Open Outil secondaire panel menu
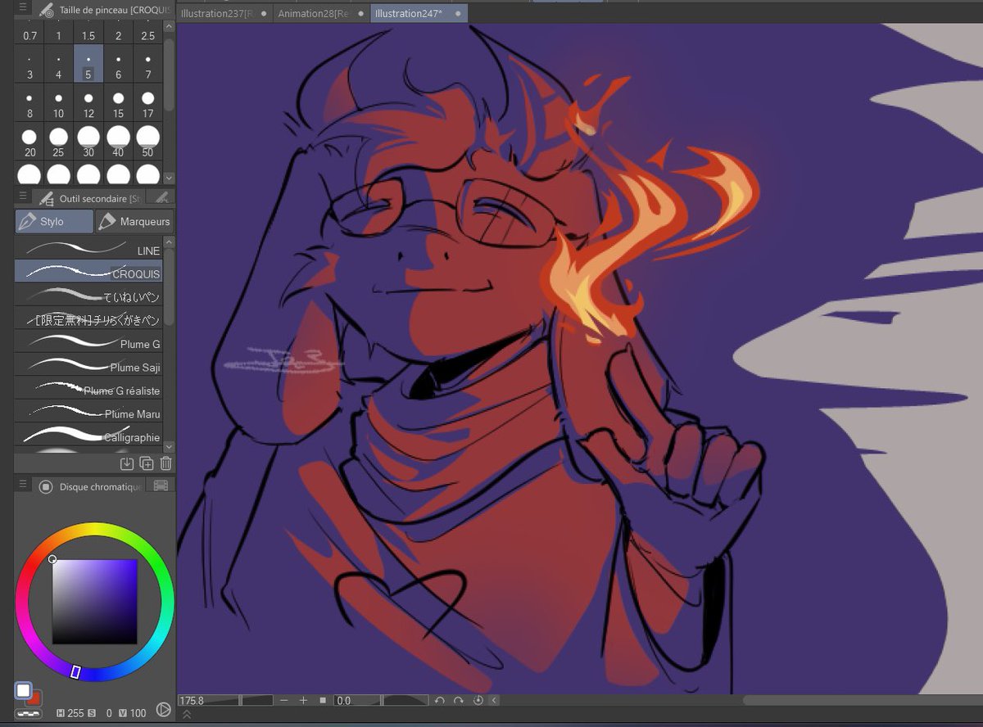 (x=23, y=196)
